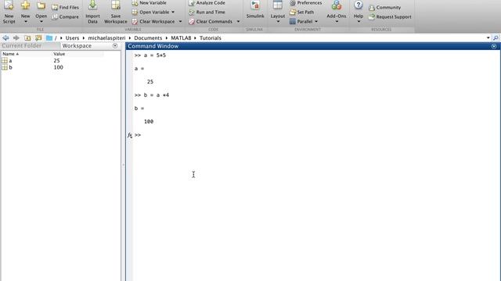This screenshot has height=281, width=501.
Task: Click the New plus icon
Action: (x=25, y=5)
